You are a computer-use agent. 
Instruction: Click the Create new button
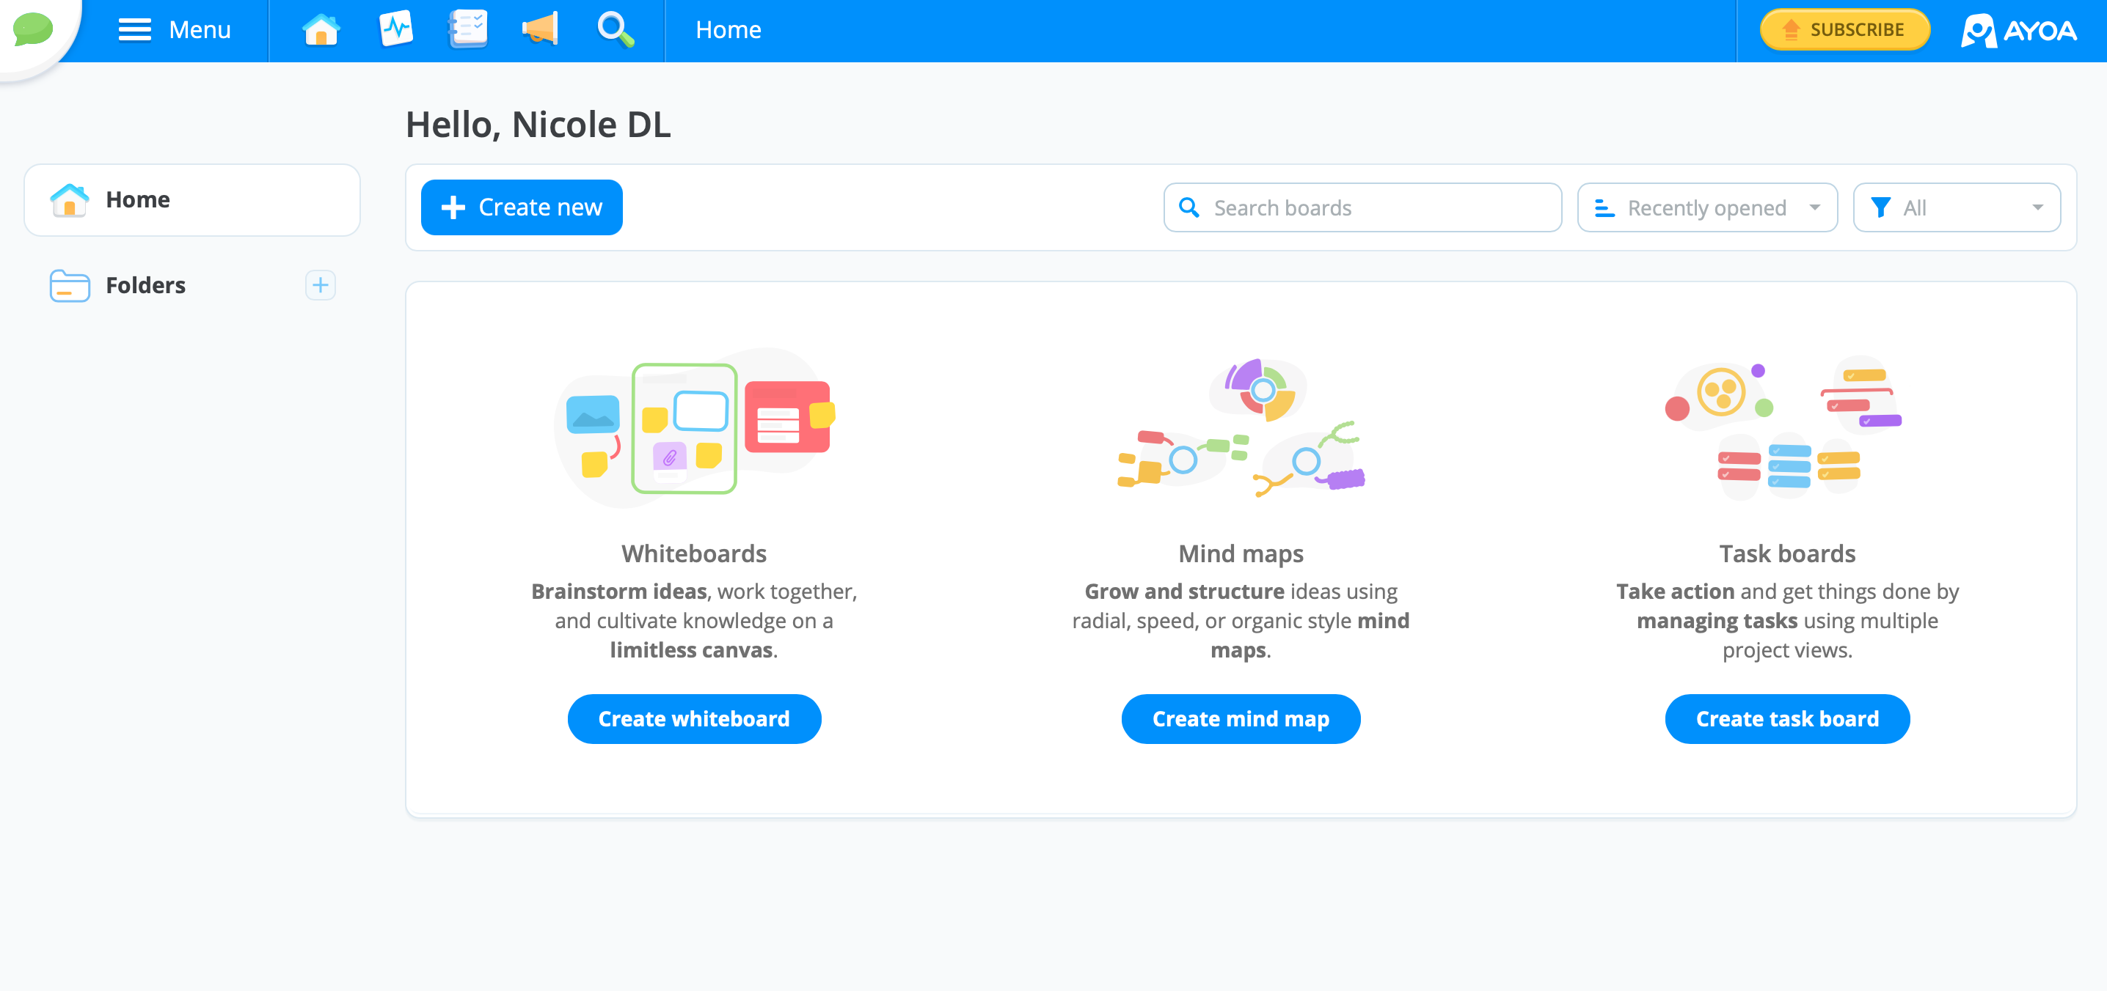tap(523, 207)
